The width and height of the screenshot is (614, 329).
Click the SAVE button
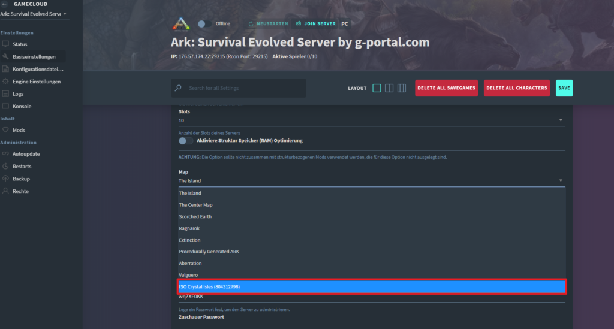pyautogui.click(x=564, y=88)
